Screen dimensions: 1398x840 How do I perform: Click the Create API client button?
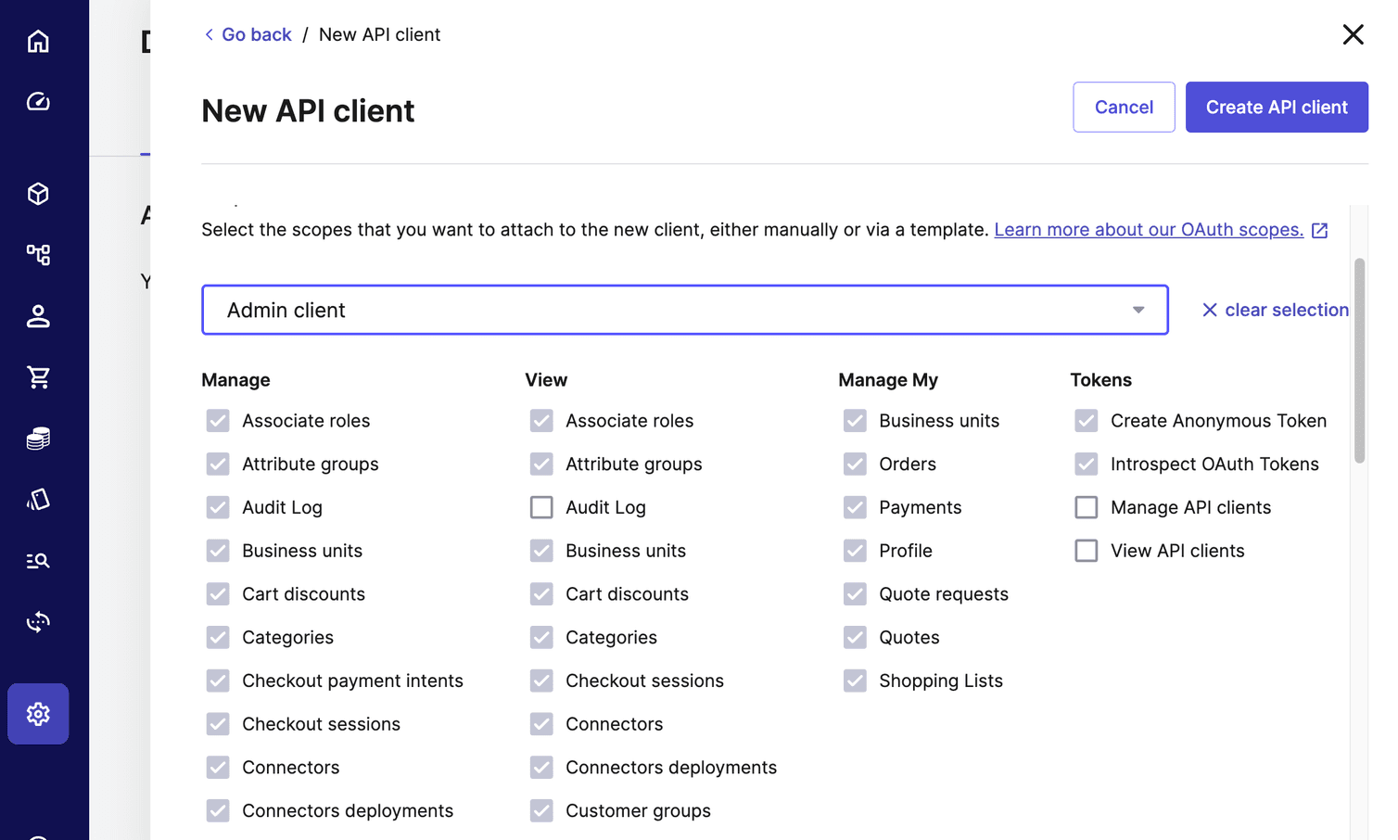click(1277, 107)
